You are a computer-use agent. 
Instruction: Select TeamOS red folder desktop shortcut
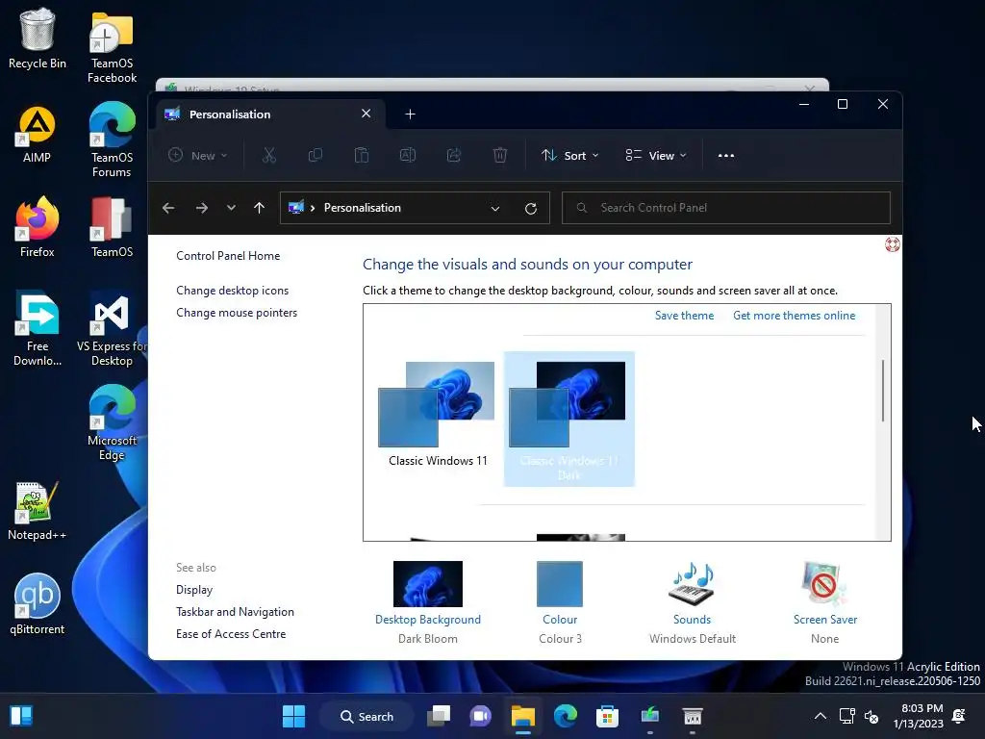click(x=112, y=227)
